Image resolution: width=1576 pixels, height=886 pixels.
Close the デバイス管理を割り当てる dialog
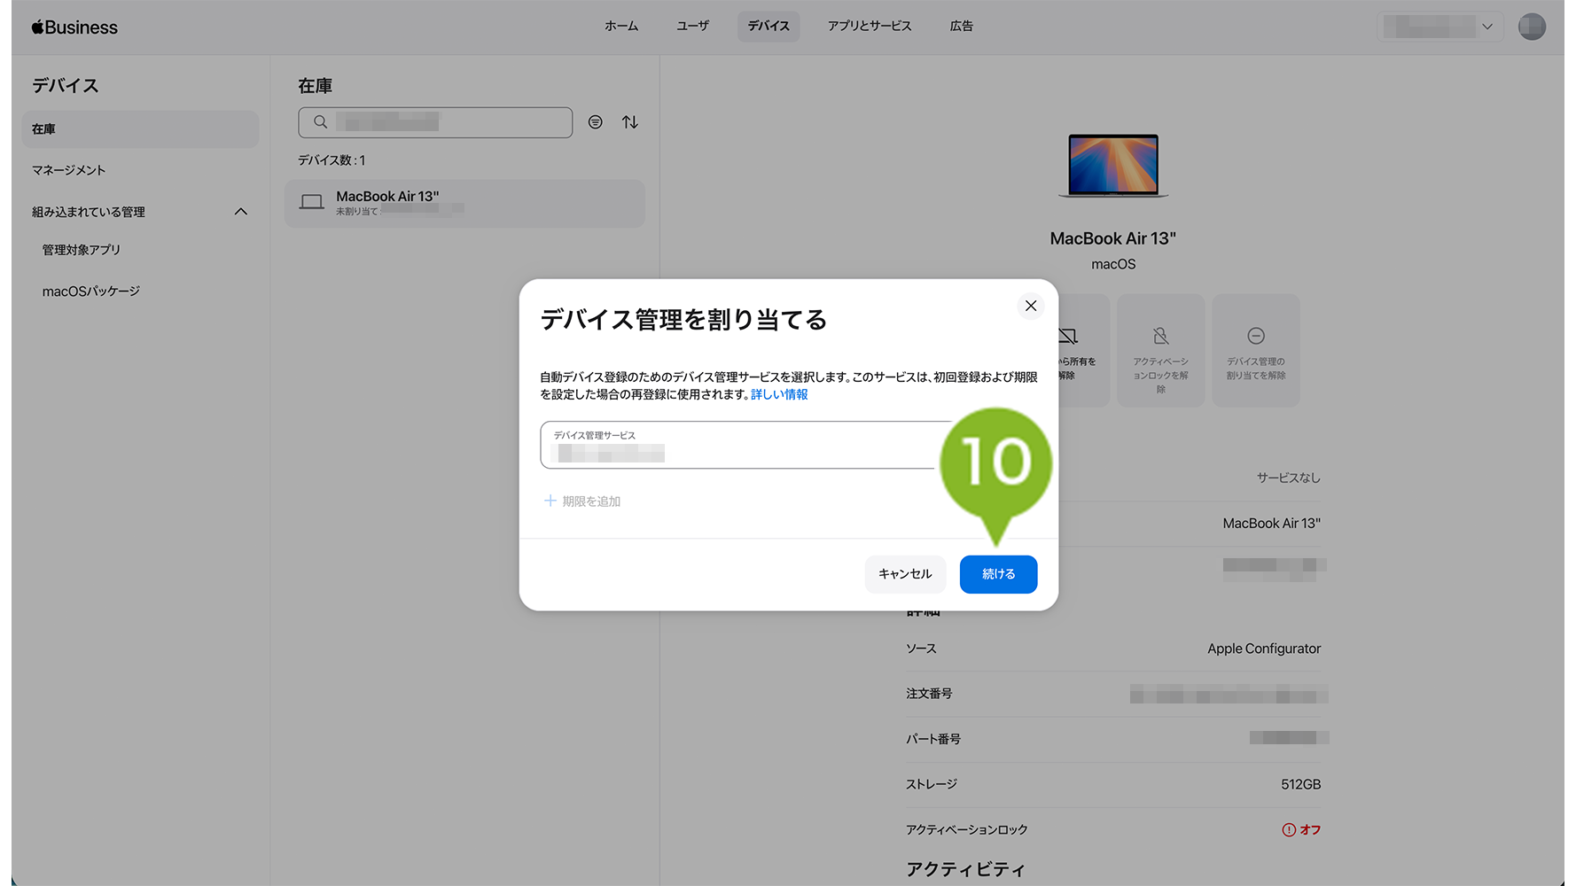tap(1030, 306)
